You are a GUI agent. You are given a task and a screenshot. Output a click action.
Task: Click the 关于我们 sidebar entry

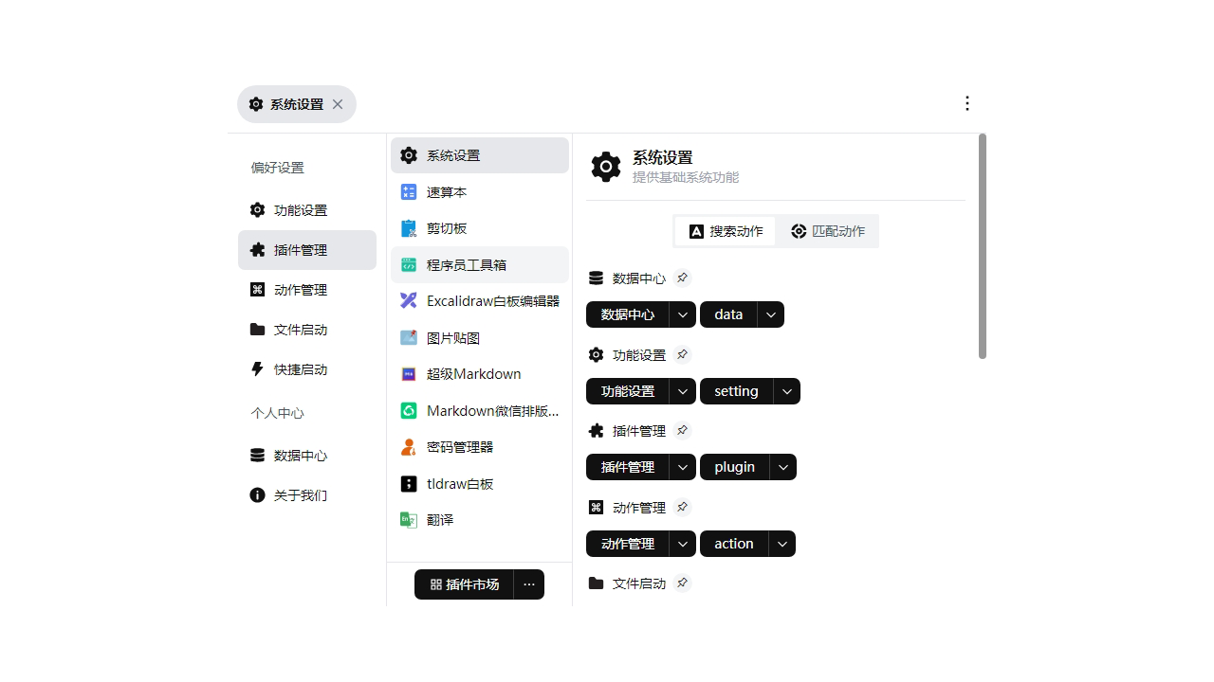[301, 494]
